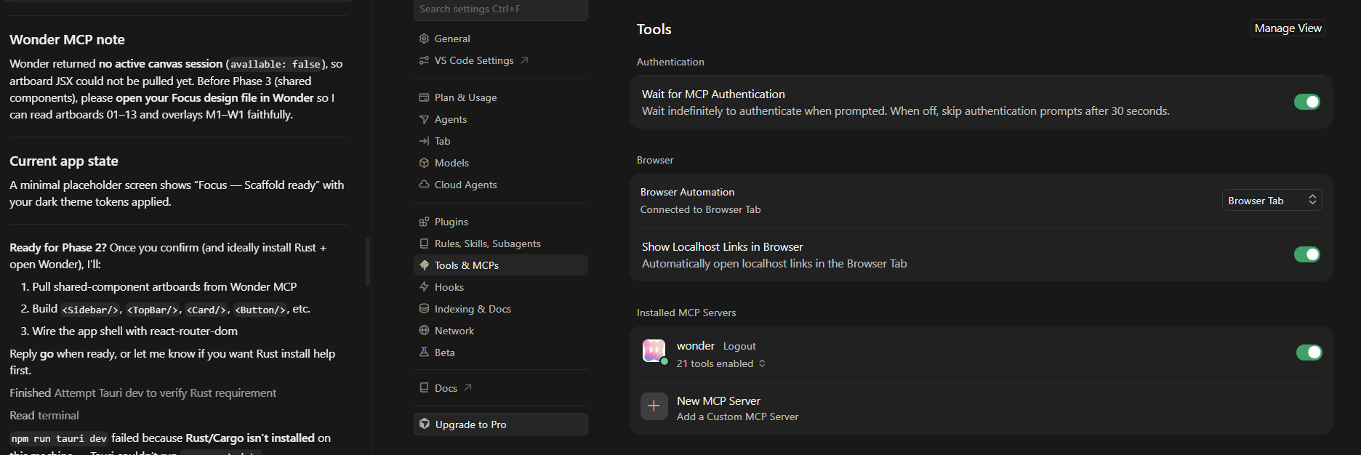Toggle Wait for MCP Authentication off
1361x455 pixels.
(1307, 102)
